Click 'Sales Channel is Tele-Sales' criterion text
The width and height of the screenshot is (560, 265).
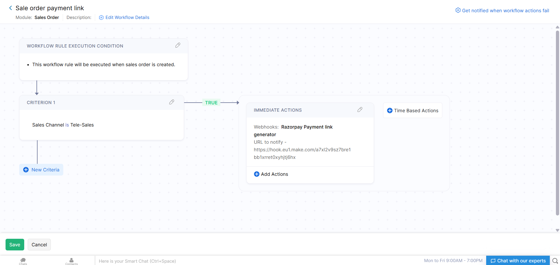(x=63, y=125)
